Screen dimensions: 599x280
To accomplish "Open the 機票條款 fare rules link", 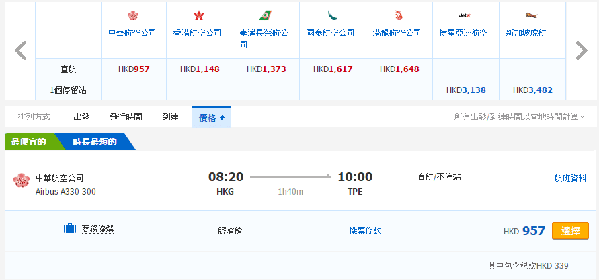I will (x=365, y=230).
